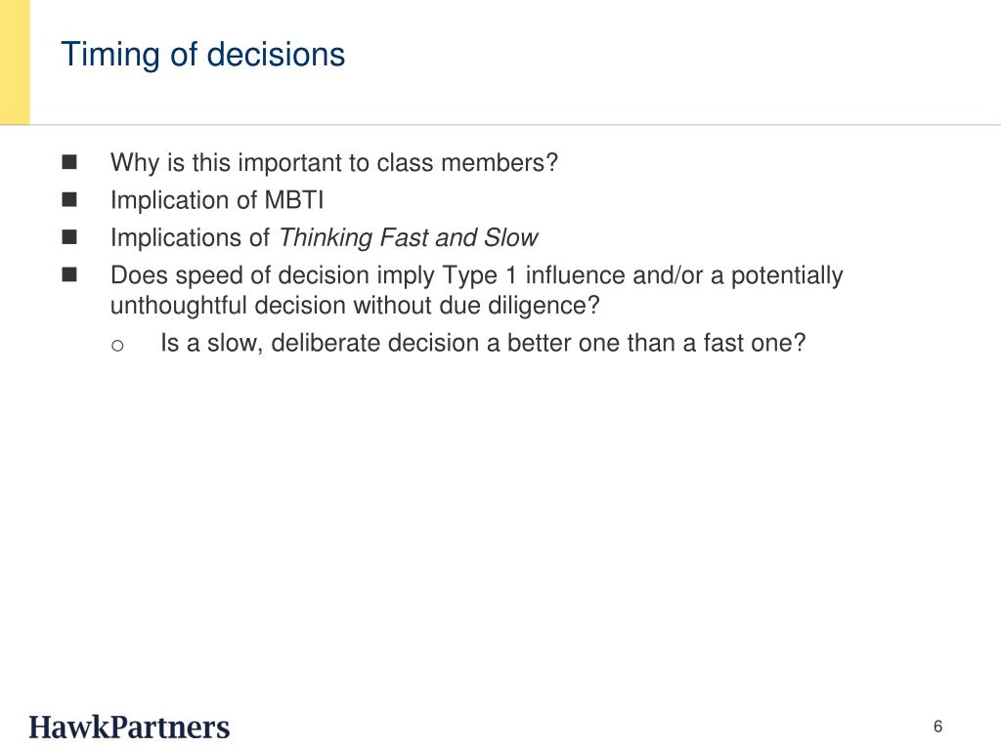This screenshot has height=750, width=1001.
Task: Click the words "Implications of" in third bullet
Action: (x=190, y=238)
